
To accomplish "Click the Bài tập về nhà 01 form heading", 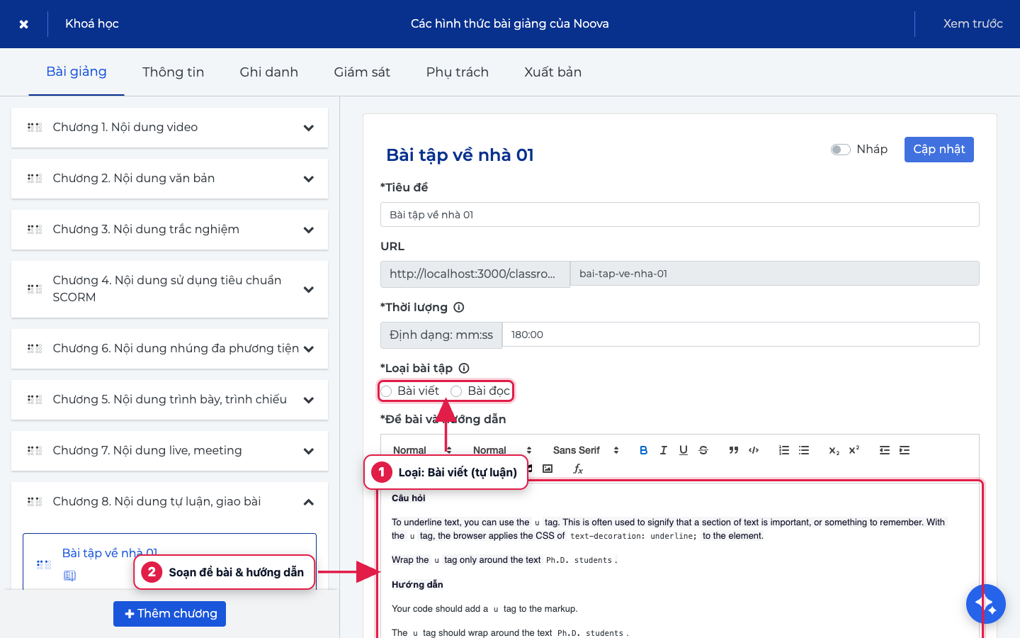I will [460, 155].
